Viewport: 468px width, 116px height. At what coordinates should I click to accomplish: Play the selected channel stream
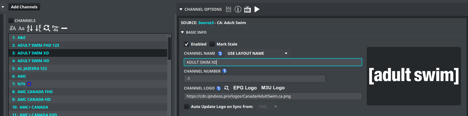(257, 9)
